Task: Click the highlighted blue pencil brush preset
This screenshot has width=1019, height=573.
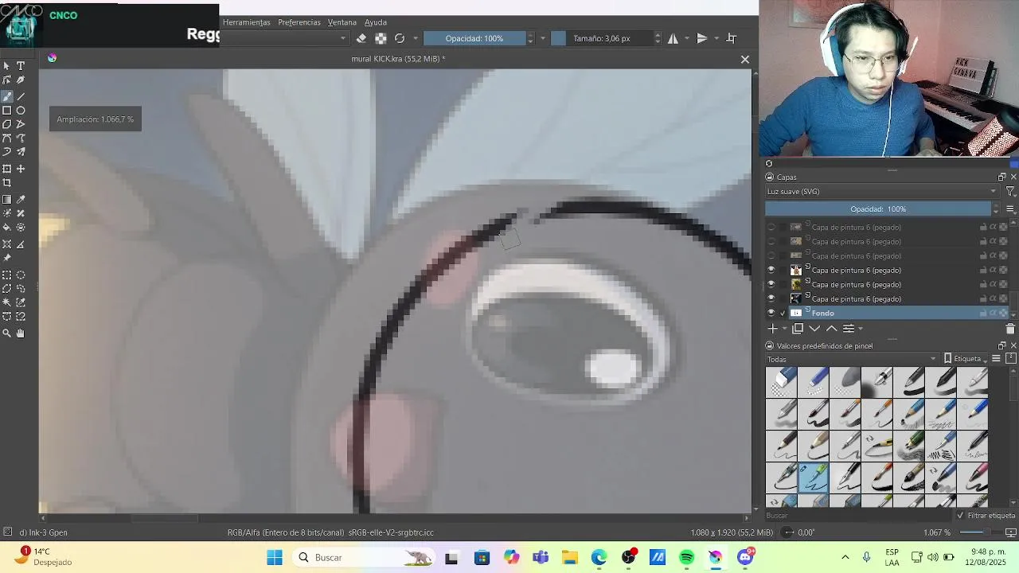Action: click(813, 477)
